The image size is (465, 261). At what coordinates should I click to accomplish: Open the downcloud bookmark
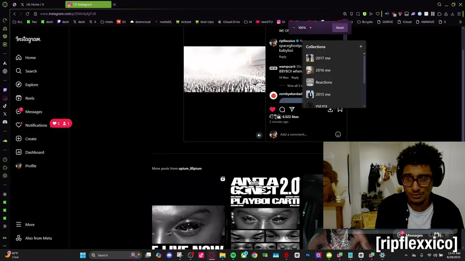click(140, 22)
